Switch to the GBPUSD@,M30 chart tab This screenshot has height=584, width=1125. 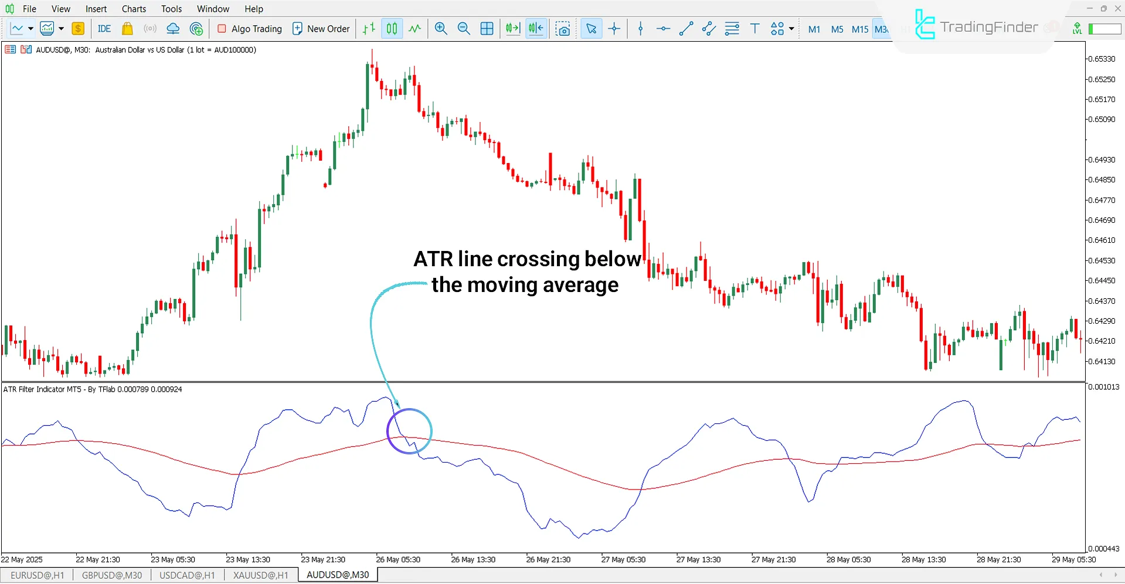112,575
